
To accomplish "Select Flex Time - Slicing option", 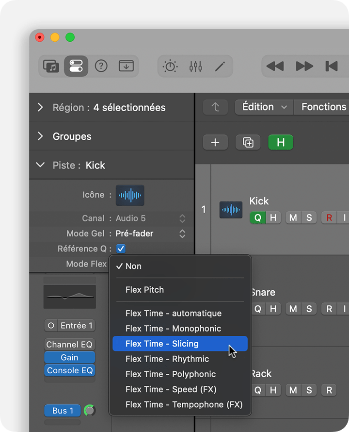I will (180, 344).
